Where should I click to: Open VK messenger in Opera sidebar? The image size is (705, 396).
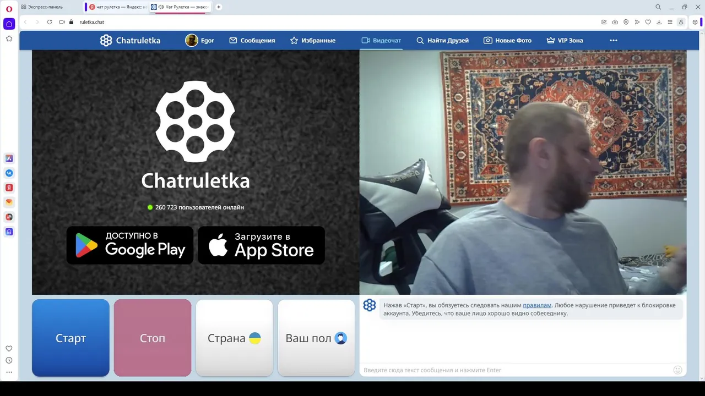(x=9, y=173)
